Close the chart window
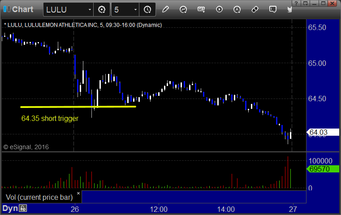Screen dimensions: 341x215 pyautogui.click(x=332, y=3)
